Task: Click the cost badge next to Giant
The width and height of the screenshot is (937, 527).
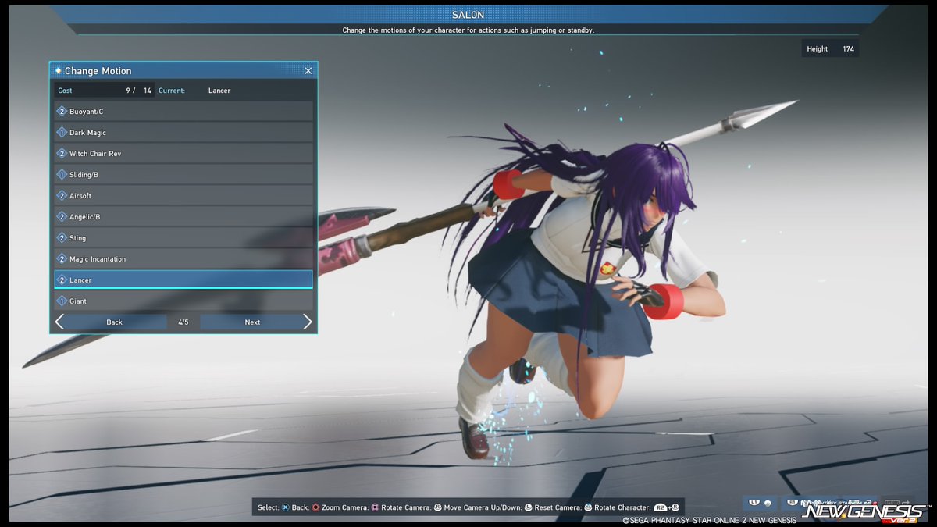Action: coord(63,301)
